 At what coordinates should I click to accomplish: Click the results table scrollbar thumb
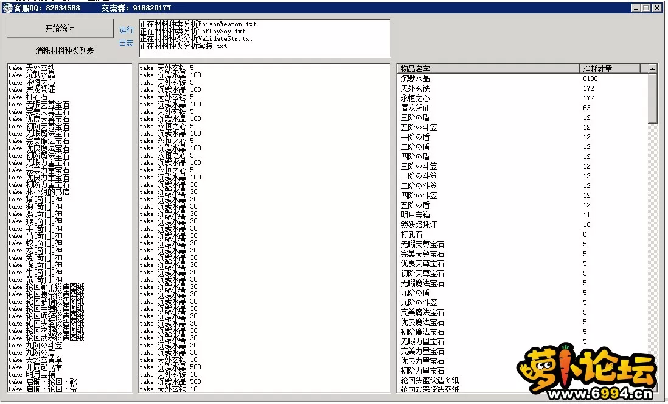[x=652, y=99]
